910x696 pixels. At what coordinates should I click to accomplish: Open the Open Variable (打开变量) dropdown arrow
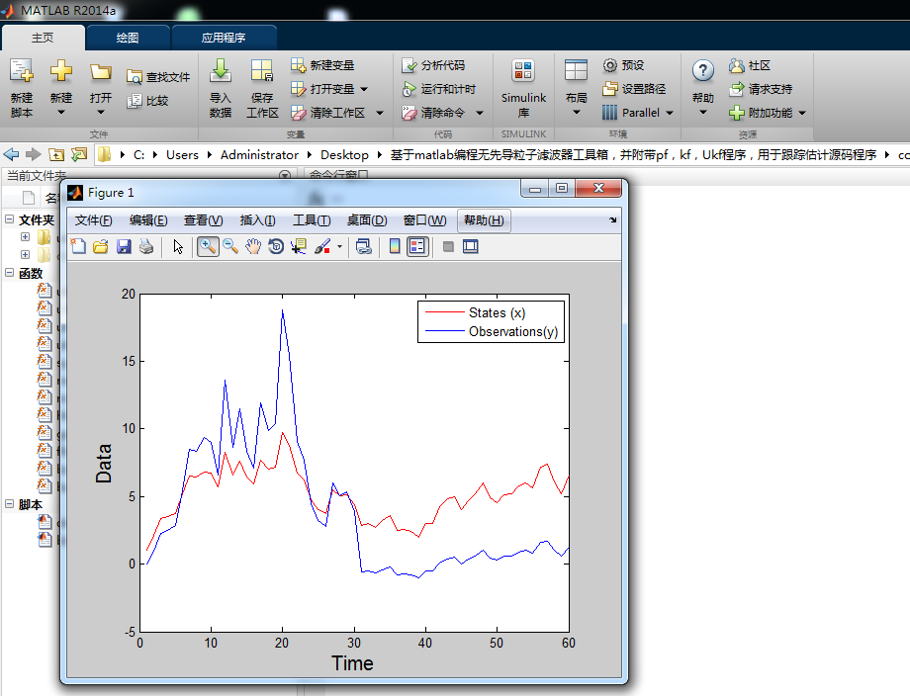coord(364,89)
